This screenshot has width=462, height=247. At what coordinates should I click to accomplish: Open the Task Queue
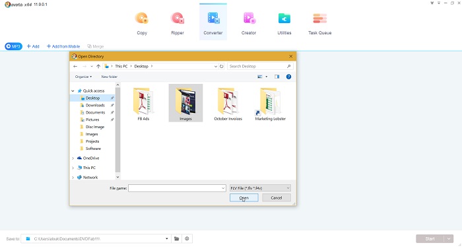click(x=319, y=23)
